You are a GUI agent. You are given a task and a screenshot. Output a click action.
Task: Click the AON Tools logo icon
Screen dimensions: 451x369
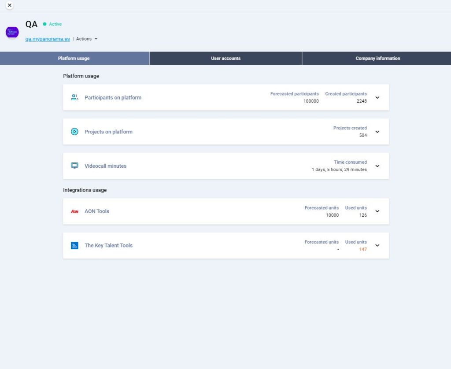[x=74, y=211]
